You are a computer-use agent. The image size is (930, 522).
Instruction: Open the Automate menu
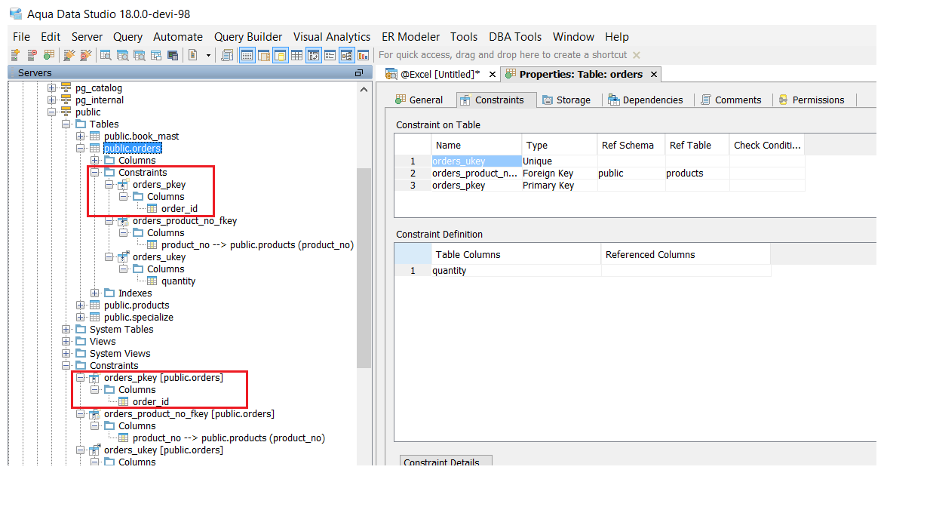coord(178,37)
